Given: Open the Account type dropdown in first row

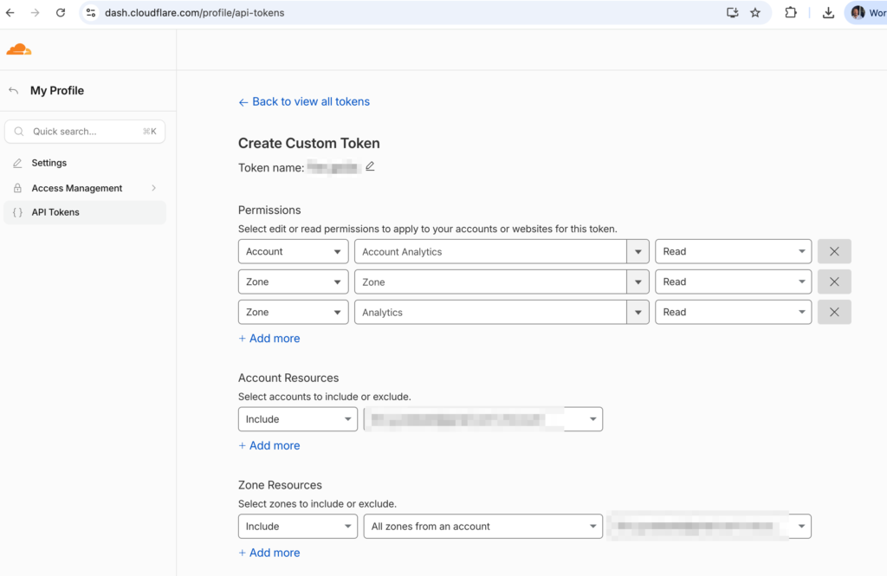Looking at the screenshot, I should coord(293,251).
